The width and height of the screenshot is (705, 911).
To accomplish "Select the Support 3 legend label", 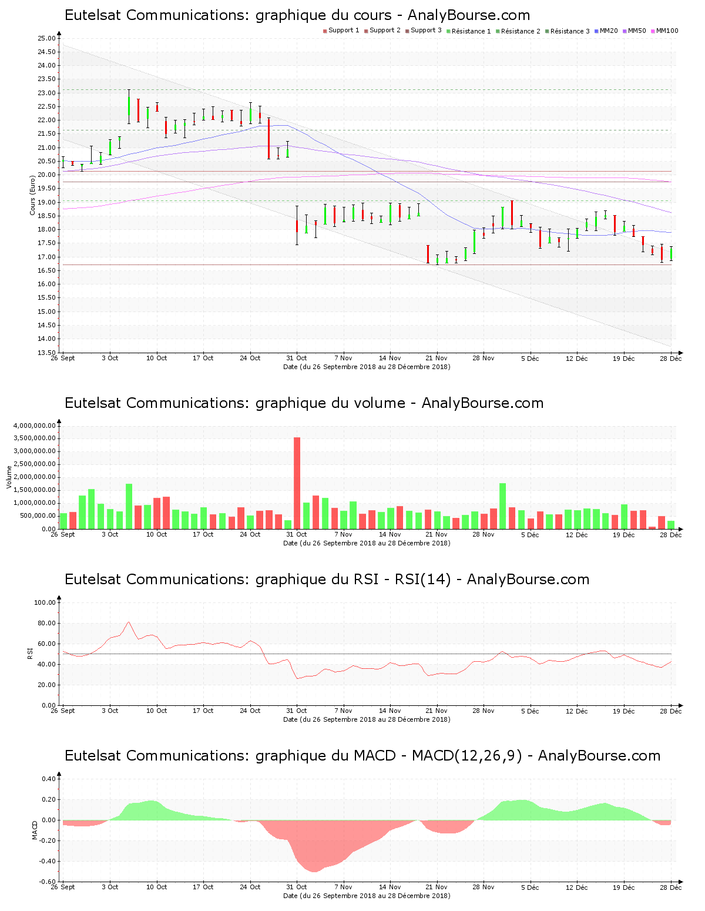I will [x=426, y=31].
